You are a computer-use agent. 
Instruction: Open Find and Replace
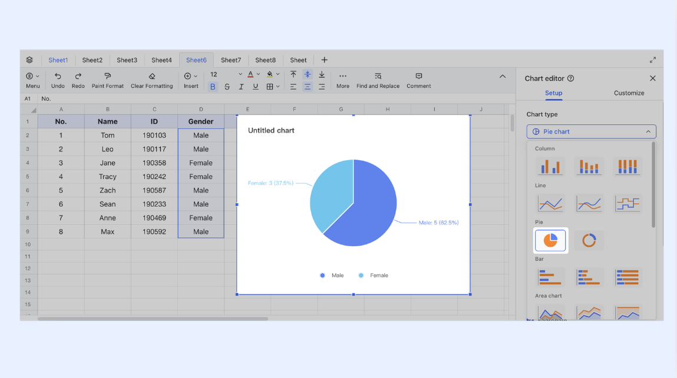pyautogui.click(x=378, y=80)
